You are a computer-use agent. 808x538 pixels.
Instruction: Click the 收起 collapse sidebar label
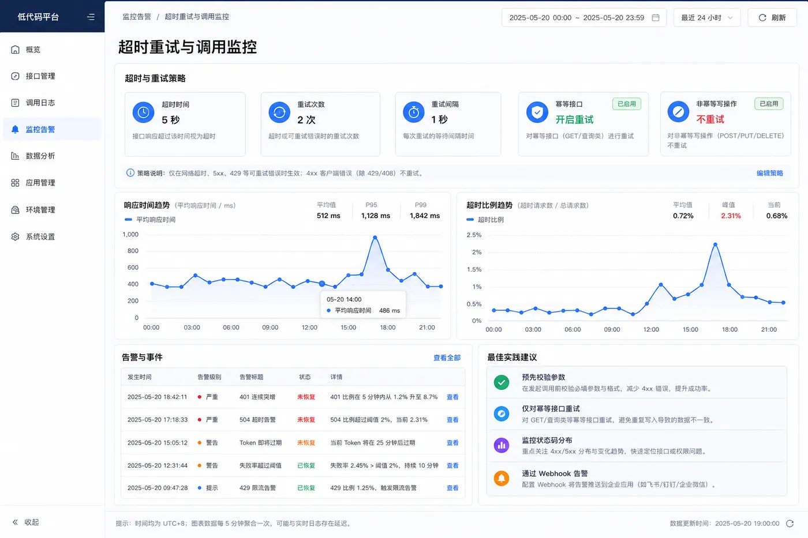click(x=32, y=522)
